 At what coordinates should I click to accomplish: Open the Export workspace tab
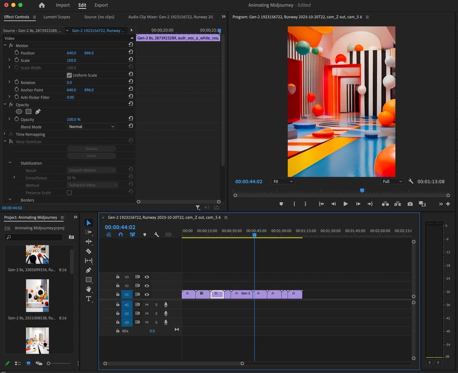click(101, 5)
